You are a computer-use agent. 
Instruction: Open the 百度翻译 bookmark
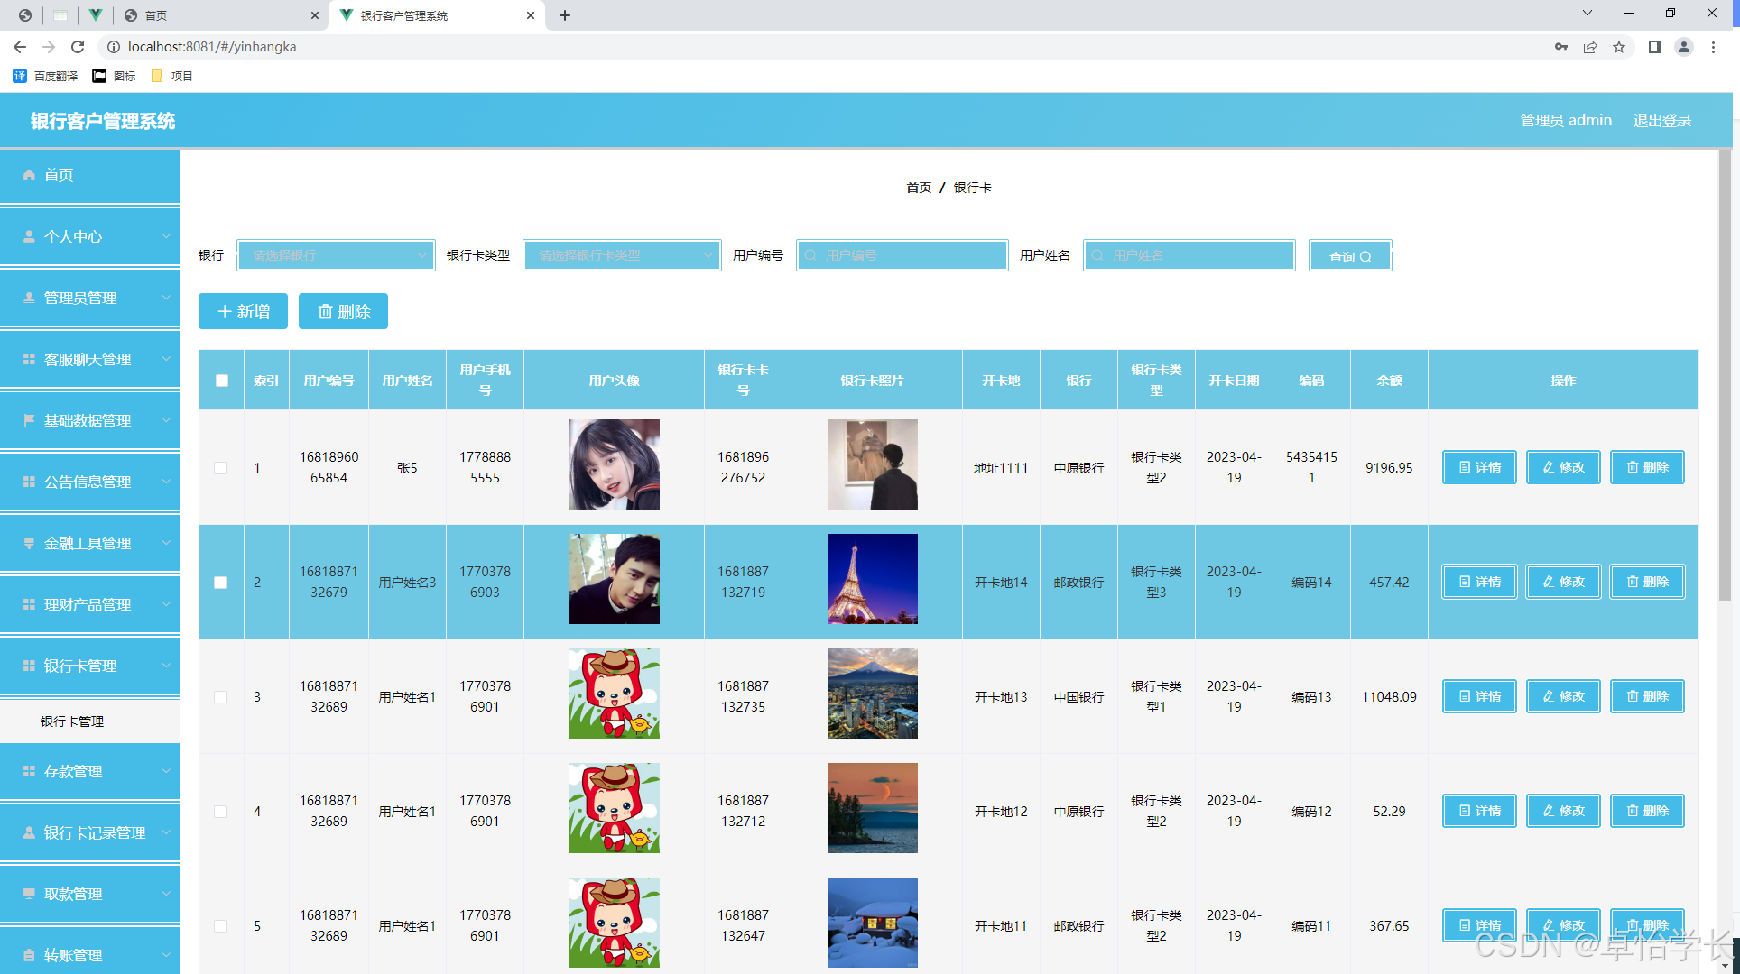click(x=46, y=76)
